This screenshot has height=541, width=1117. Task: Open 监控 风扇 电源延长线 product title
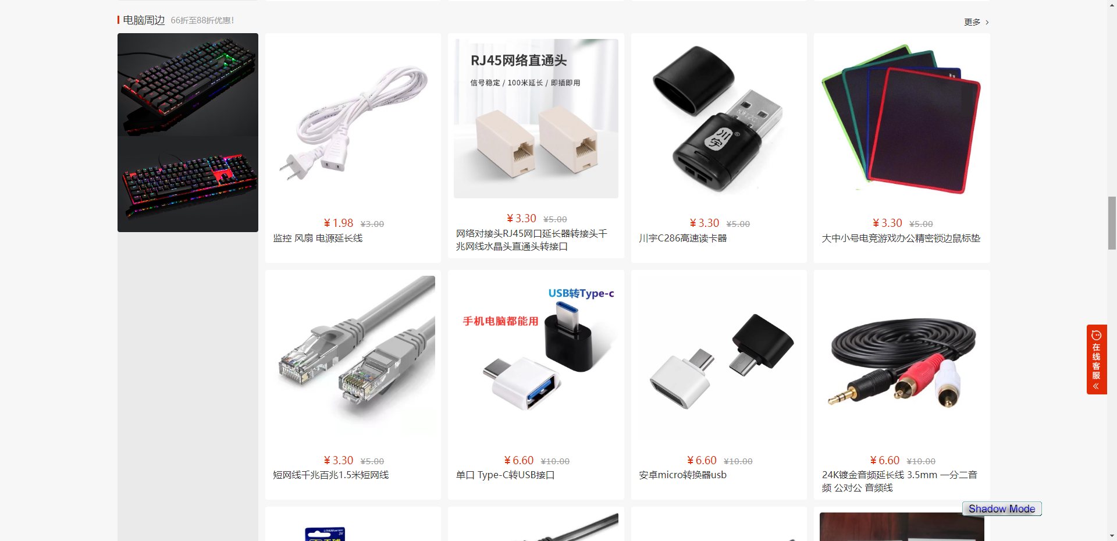pos(318,239)
